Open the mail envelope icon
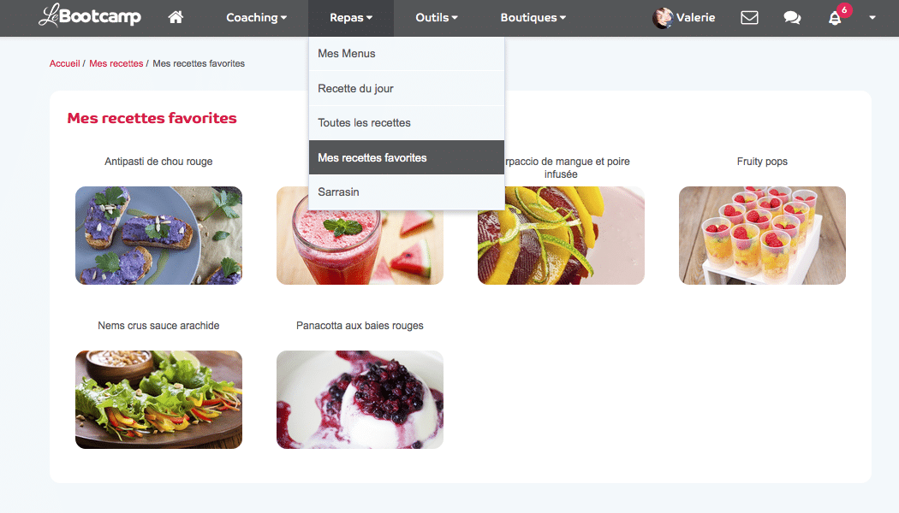899x513 pixels. tap(749, 18)
